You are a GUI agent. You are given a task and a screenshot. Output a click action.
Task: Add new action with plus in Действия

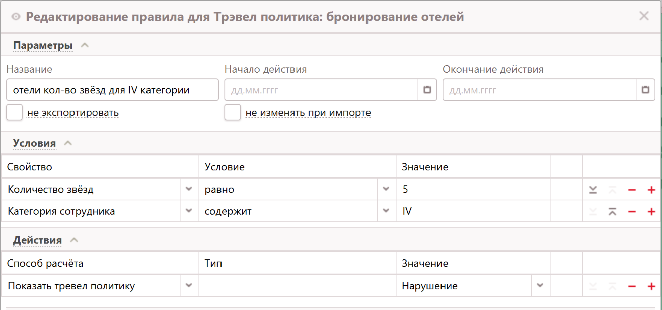[651, 286]
